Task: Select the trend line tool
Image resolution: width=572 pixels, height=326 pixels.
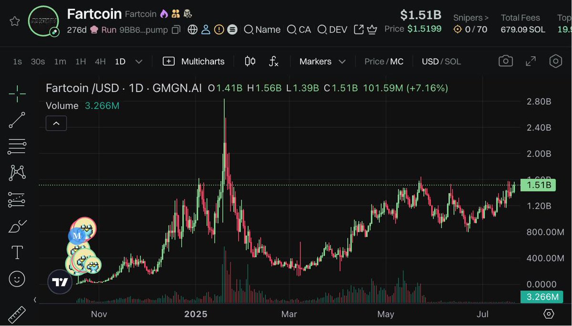Action: [x=17, y=120]
